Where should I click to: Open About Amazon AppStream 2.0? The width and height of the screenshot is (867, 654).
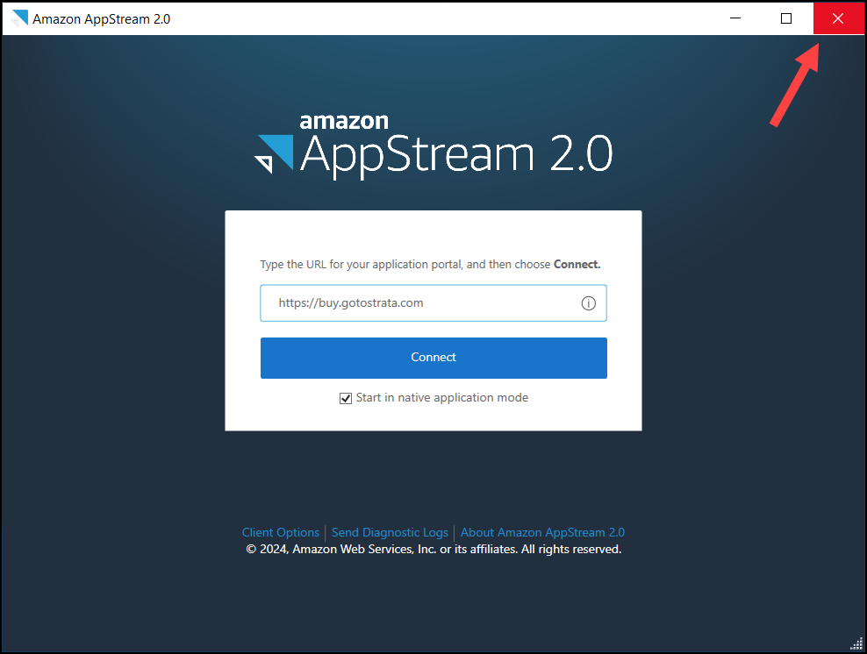pyautogui.click(x=542, y=532)
